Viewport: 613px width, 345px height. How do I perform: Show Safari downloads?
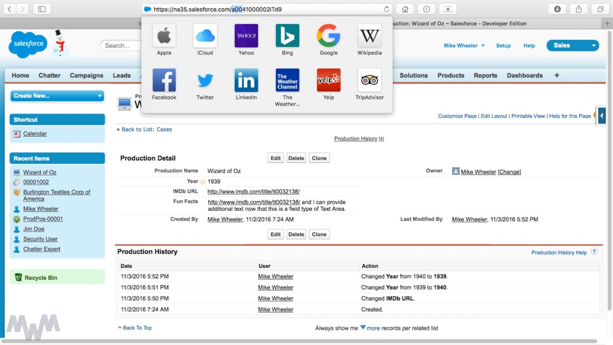557,9
